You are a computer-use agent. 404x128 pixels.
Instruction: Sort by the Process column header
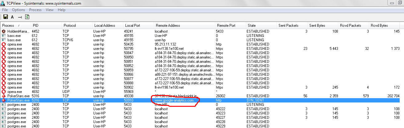pyautogui.click(x=15, y=26)
